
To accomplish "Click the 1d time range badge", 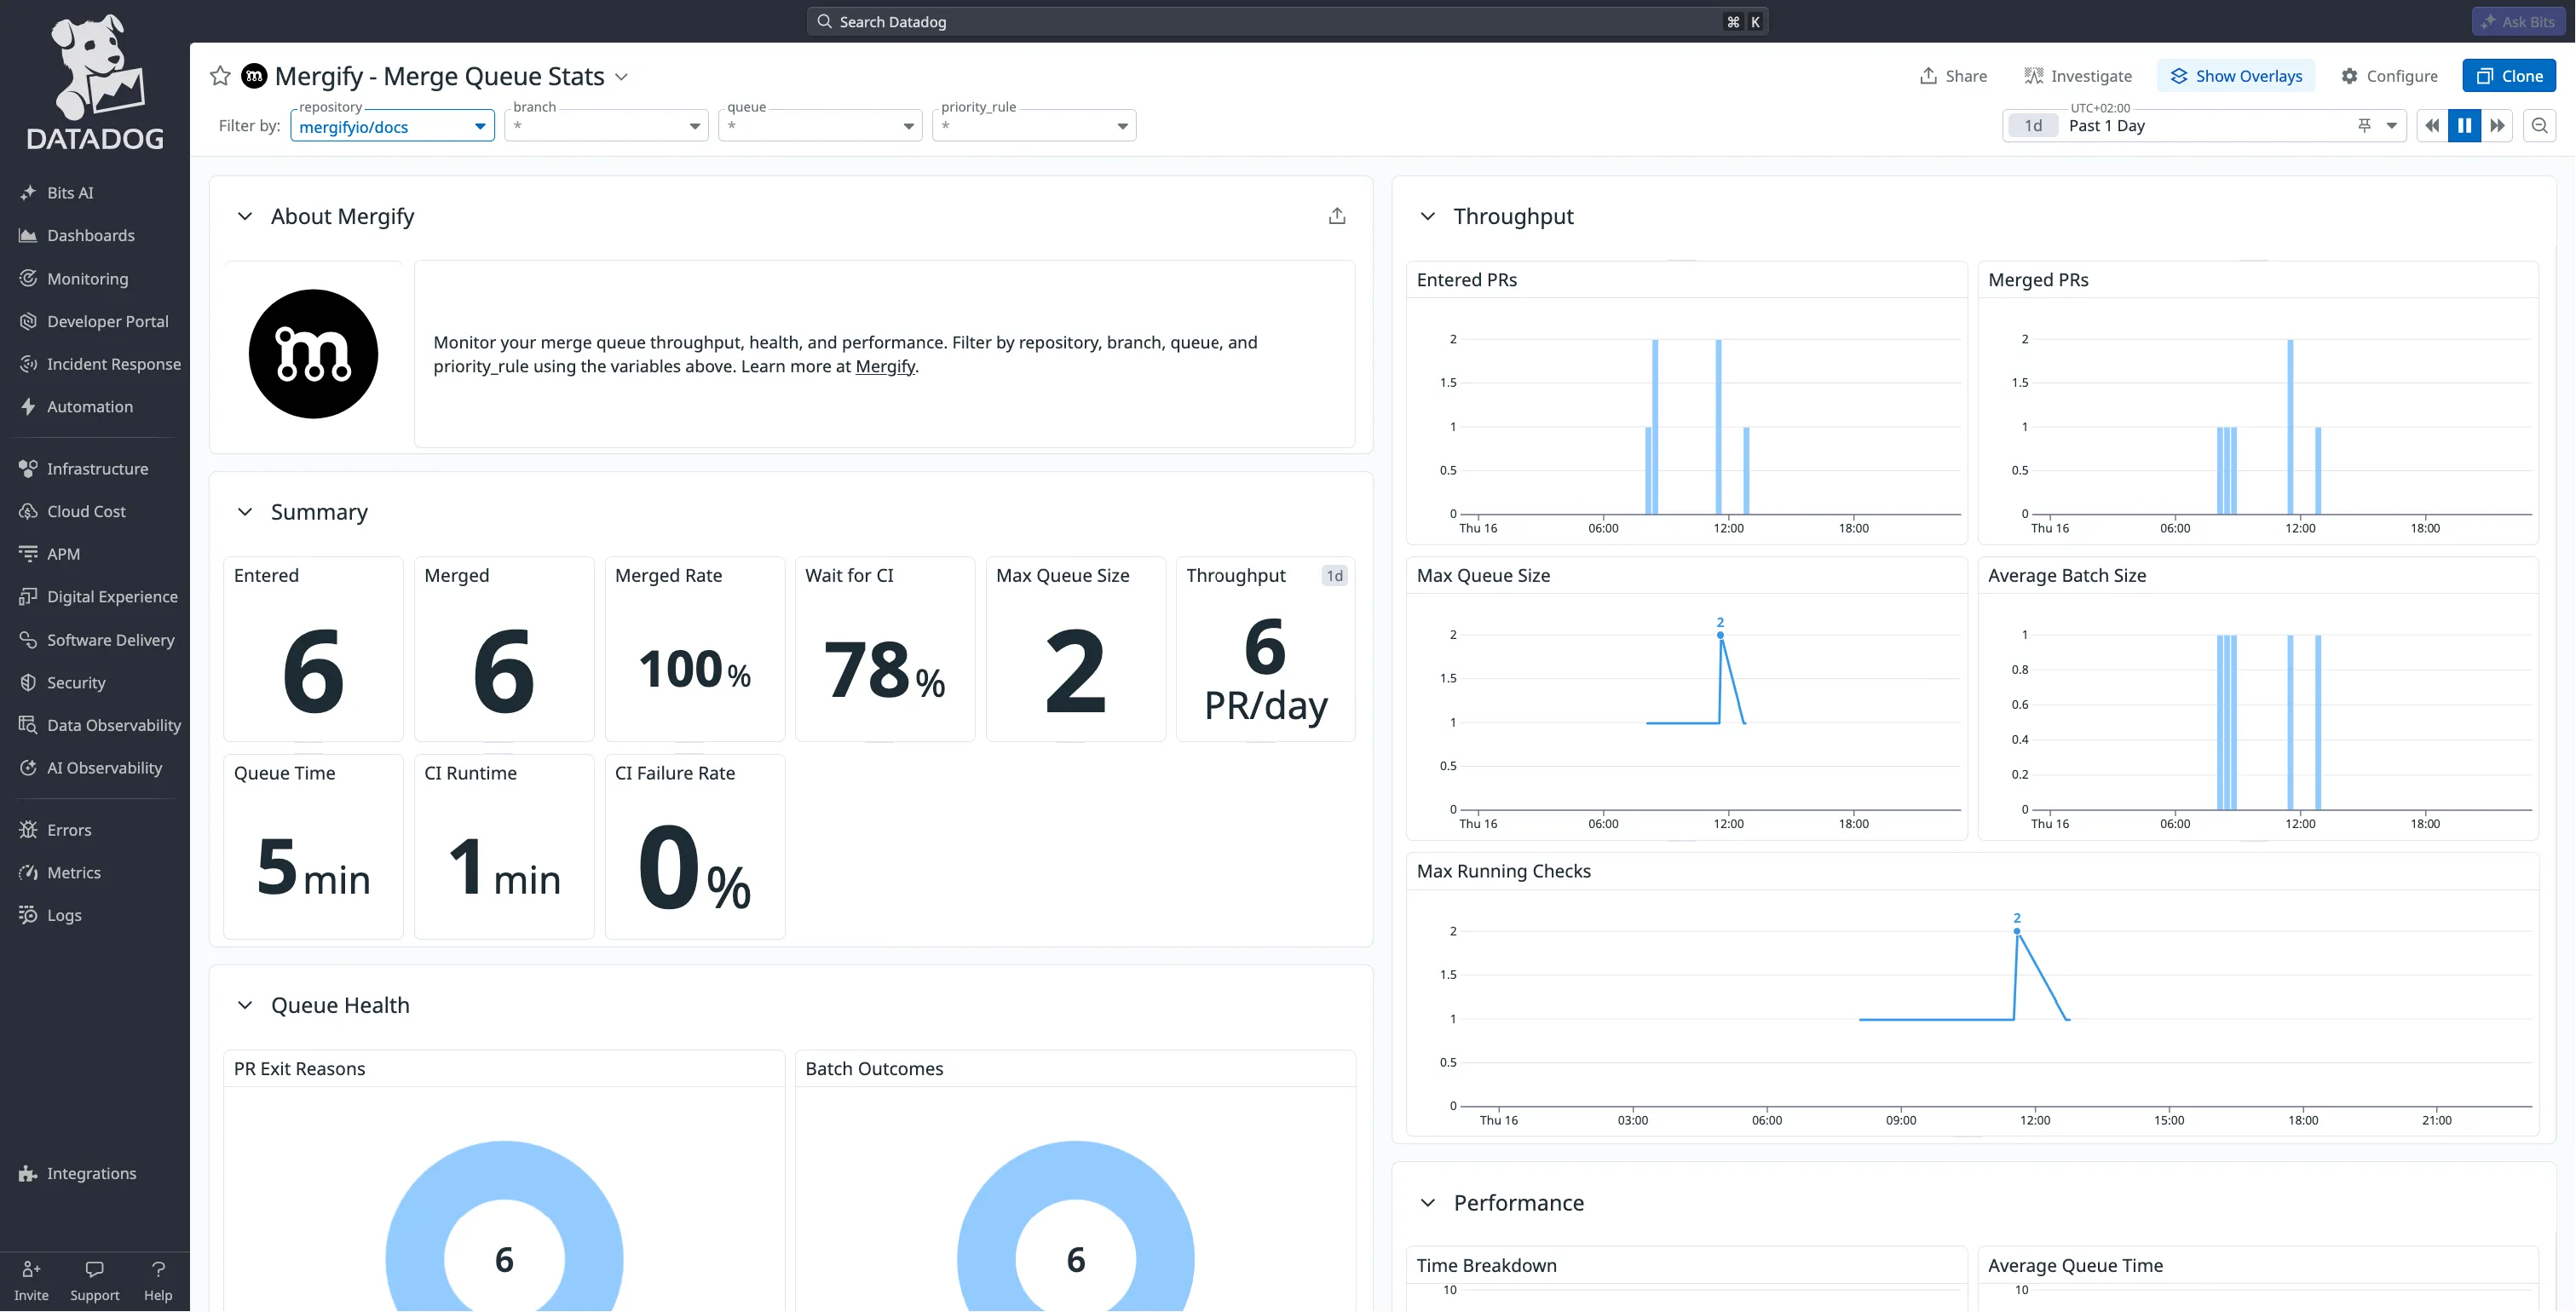I will (x=2033, y=126).
